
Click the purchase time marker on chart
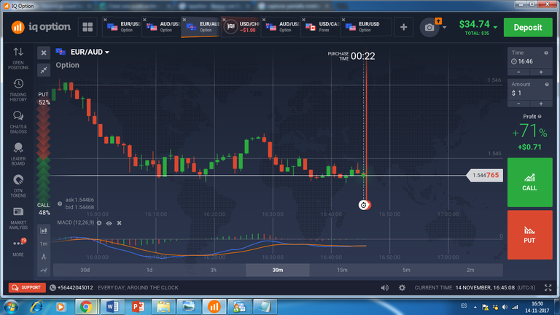coord(363,205)
